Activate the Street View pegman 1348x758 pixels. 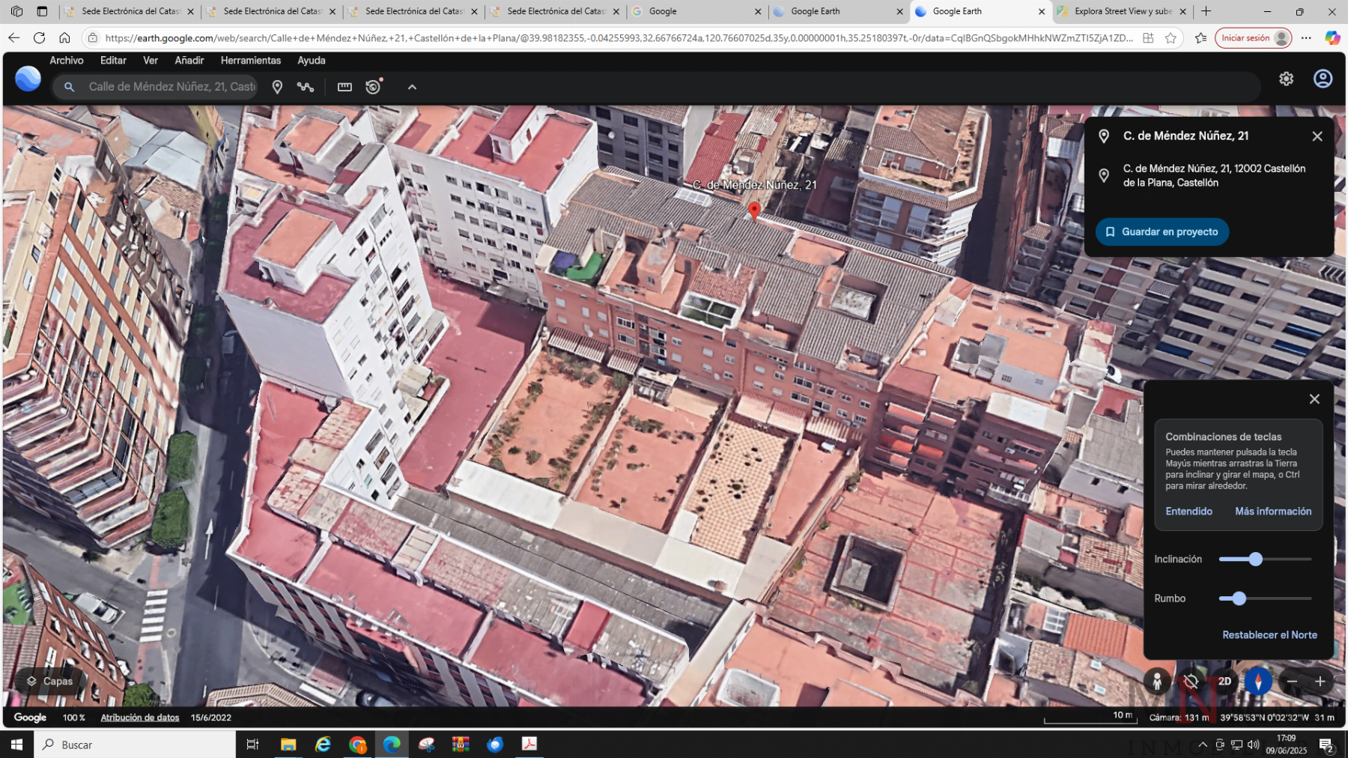click(1157, 681)
